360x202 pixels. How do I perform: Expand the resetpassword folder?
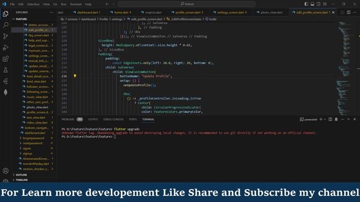[x=33, y=143]
